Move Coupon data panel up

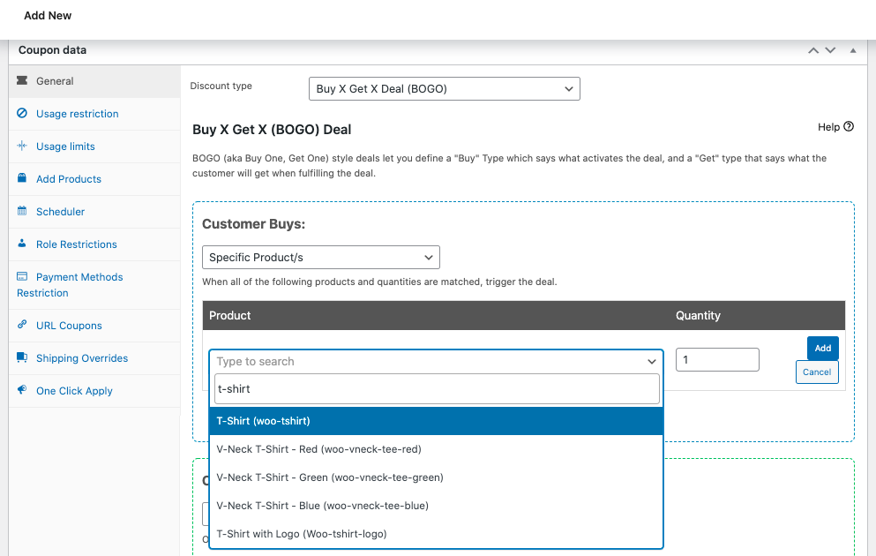point(813,50)
